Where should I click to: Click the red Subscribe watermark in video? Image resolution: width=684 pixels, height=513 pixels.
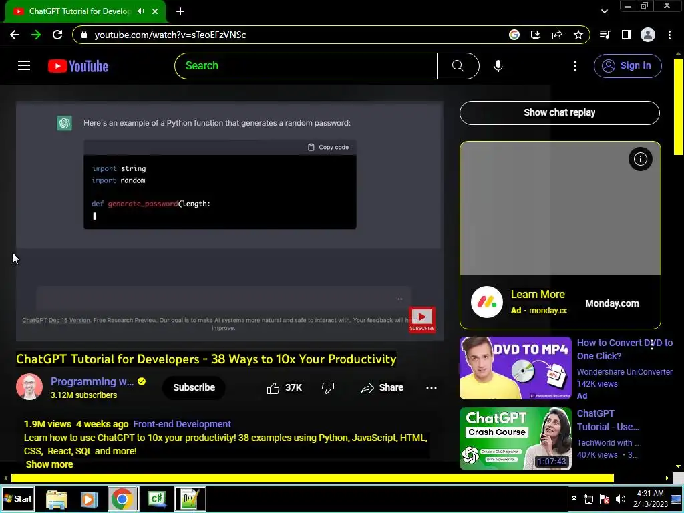[x=422, y=320]
